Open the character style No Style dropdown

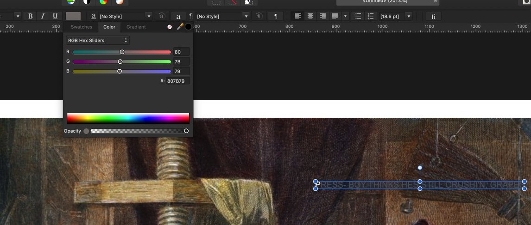pos(125,16)
